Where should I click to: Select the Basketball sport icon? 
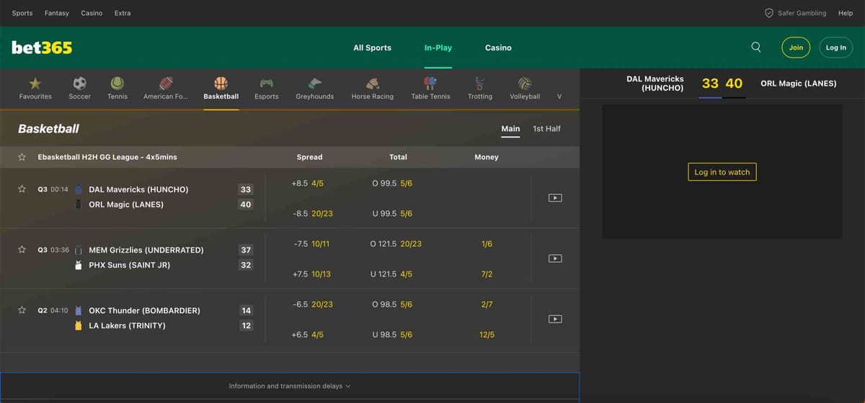pyautogui.click(x=221, y=83)
